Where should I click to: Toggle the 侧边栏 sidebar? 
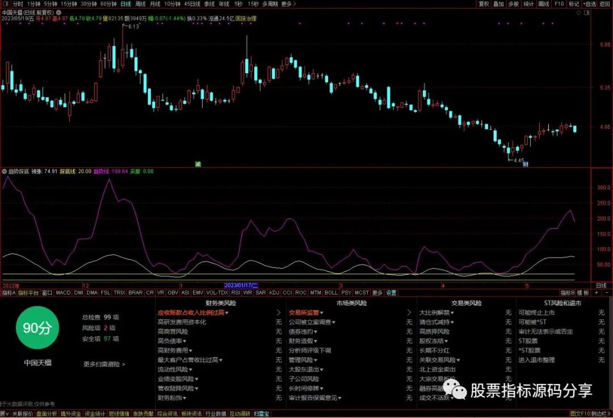(600, 413)
